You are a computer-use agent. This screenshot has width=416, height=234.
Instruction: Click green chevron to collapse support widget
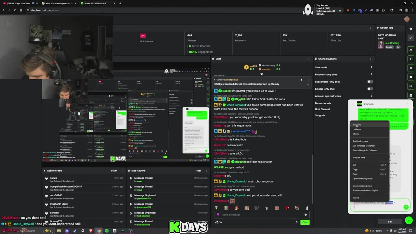tap(409, 220)
